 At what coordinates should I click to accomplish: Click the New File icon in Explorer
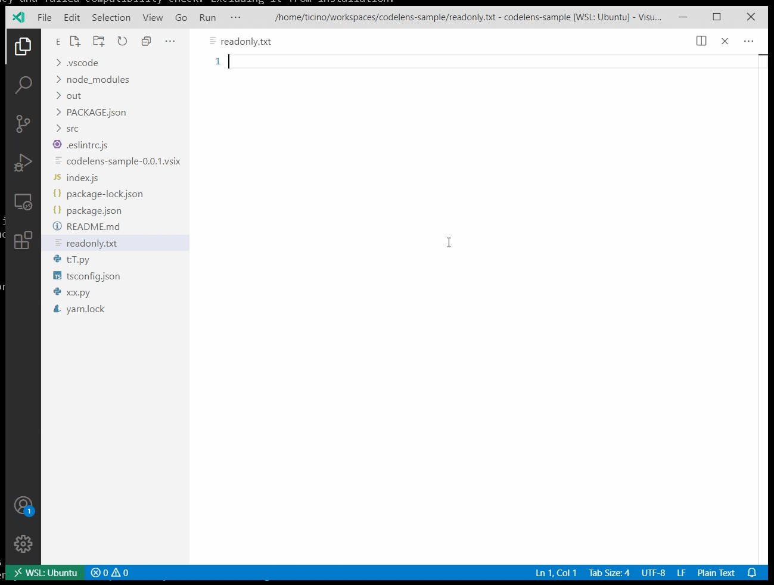pos(75,41)
